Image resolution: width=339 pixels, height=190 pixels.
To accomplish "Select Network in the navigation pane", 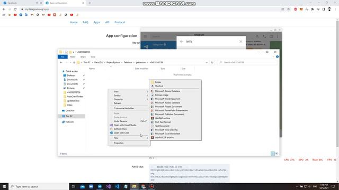I will pos(69,122).
